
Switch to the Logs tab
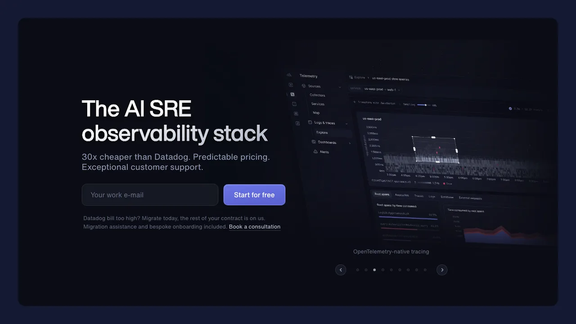click(432, 196)
